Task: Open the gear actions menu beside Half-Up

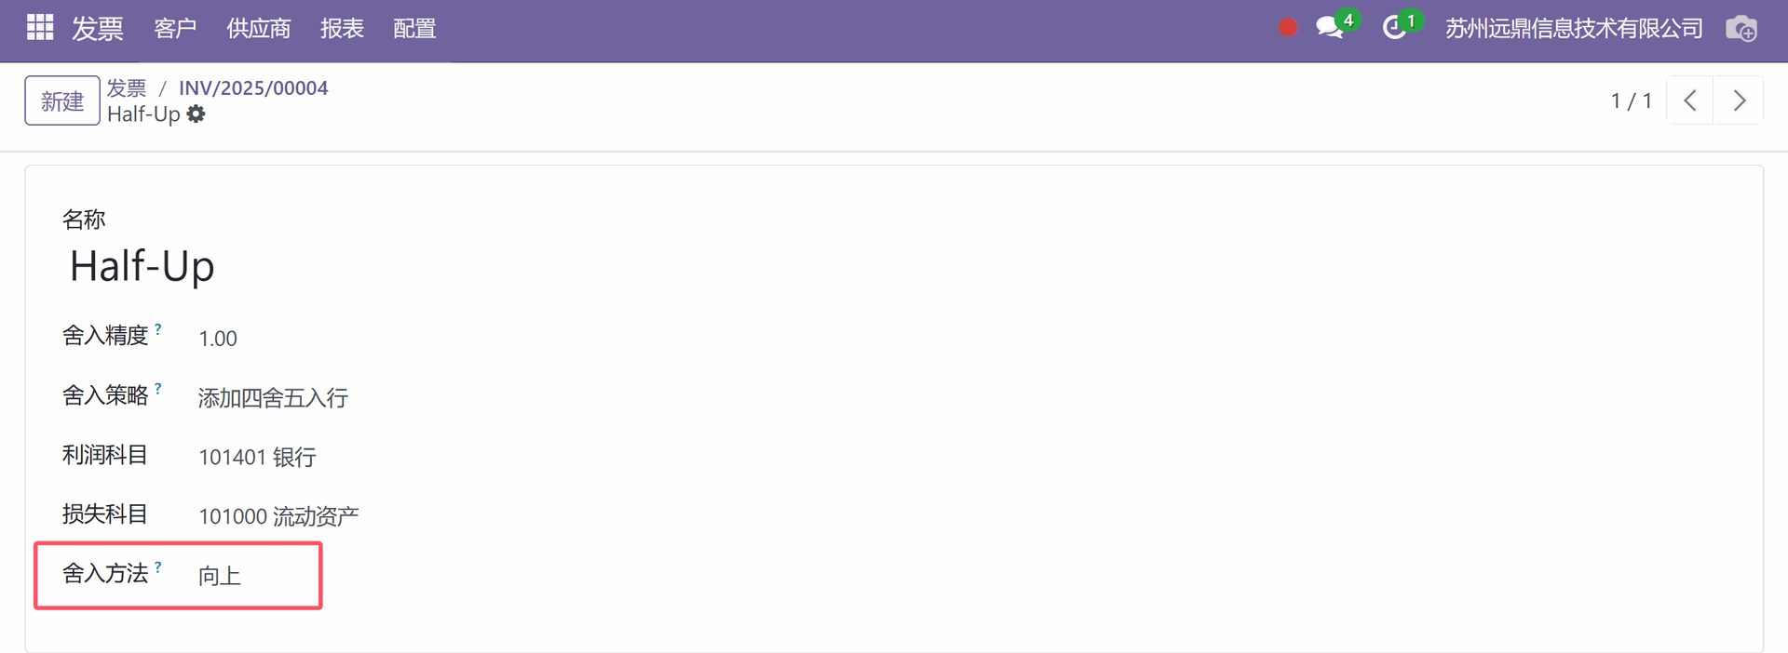Action: 196,114
